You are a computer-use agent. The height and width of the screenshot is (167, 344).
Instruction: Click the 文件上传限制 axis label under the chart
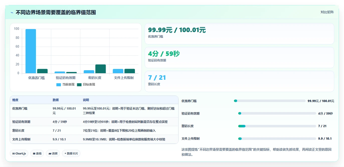[124, 78]
